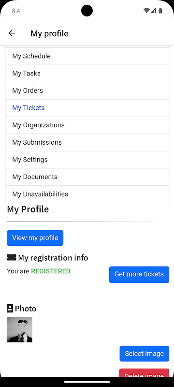Click the ticket icon beside registration info

coord(11,258)
